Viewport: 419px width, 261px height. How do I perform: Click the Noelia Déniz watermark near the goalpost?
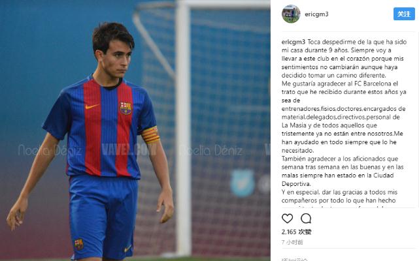point(211,151)
